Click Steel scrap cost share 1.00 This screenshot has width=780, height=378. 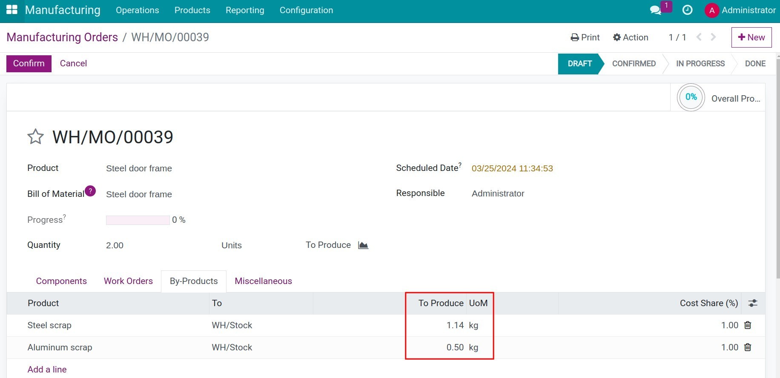730,325
